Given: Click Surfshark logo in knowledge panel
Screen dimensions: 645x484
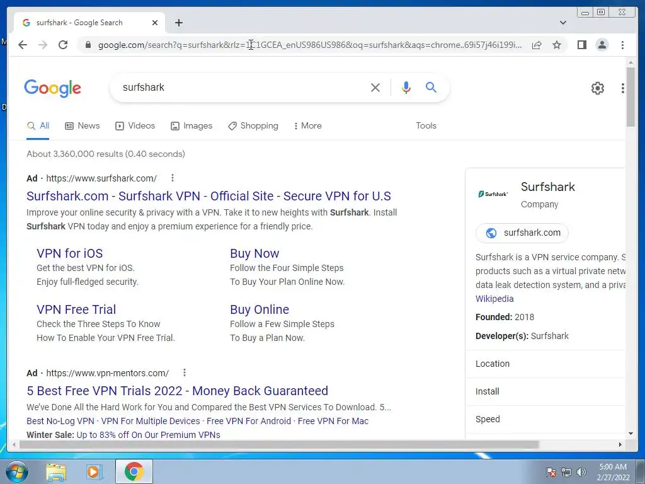Looking at the screenshot, I should pyautogui.click(x=493, y=194).
